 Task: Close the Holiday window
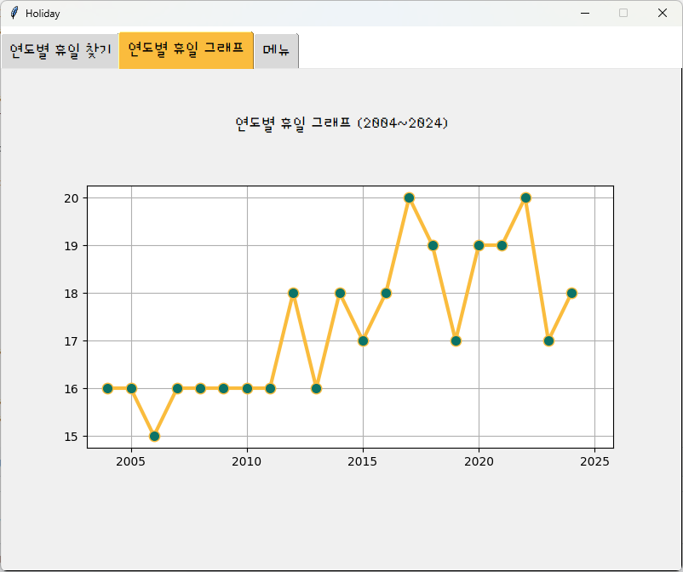coord(662,13)
